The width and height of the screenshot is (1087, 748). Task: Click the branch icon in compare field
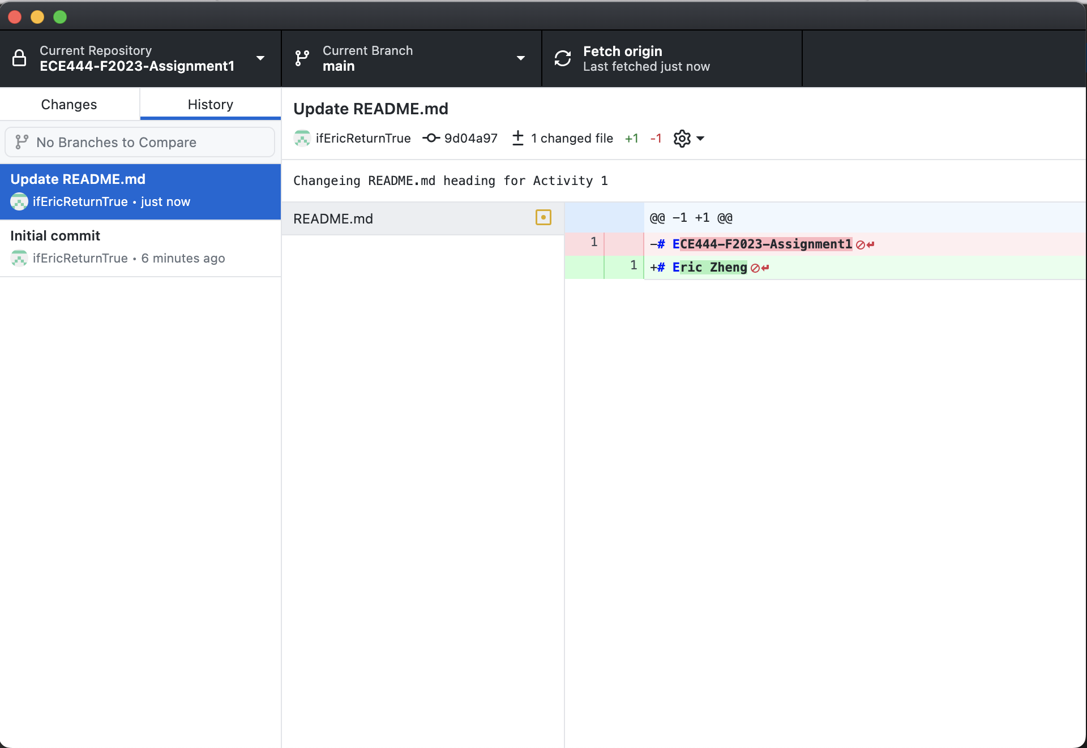tap(22, 142)
